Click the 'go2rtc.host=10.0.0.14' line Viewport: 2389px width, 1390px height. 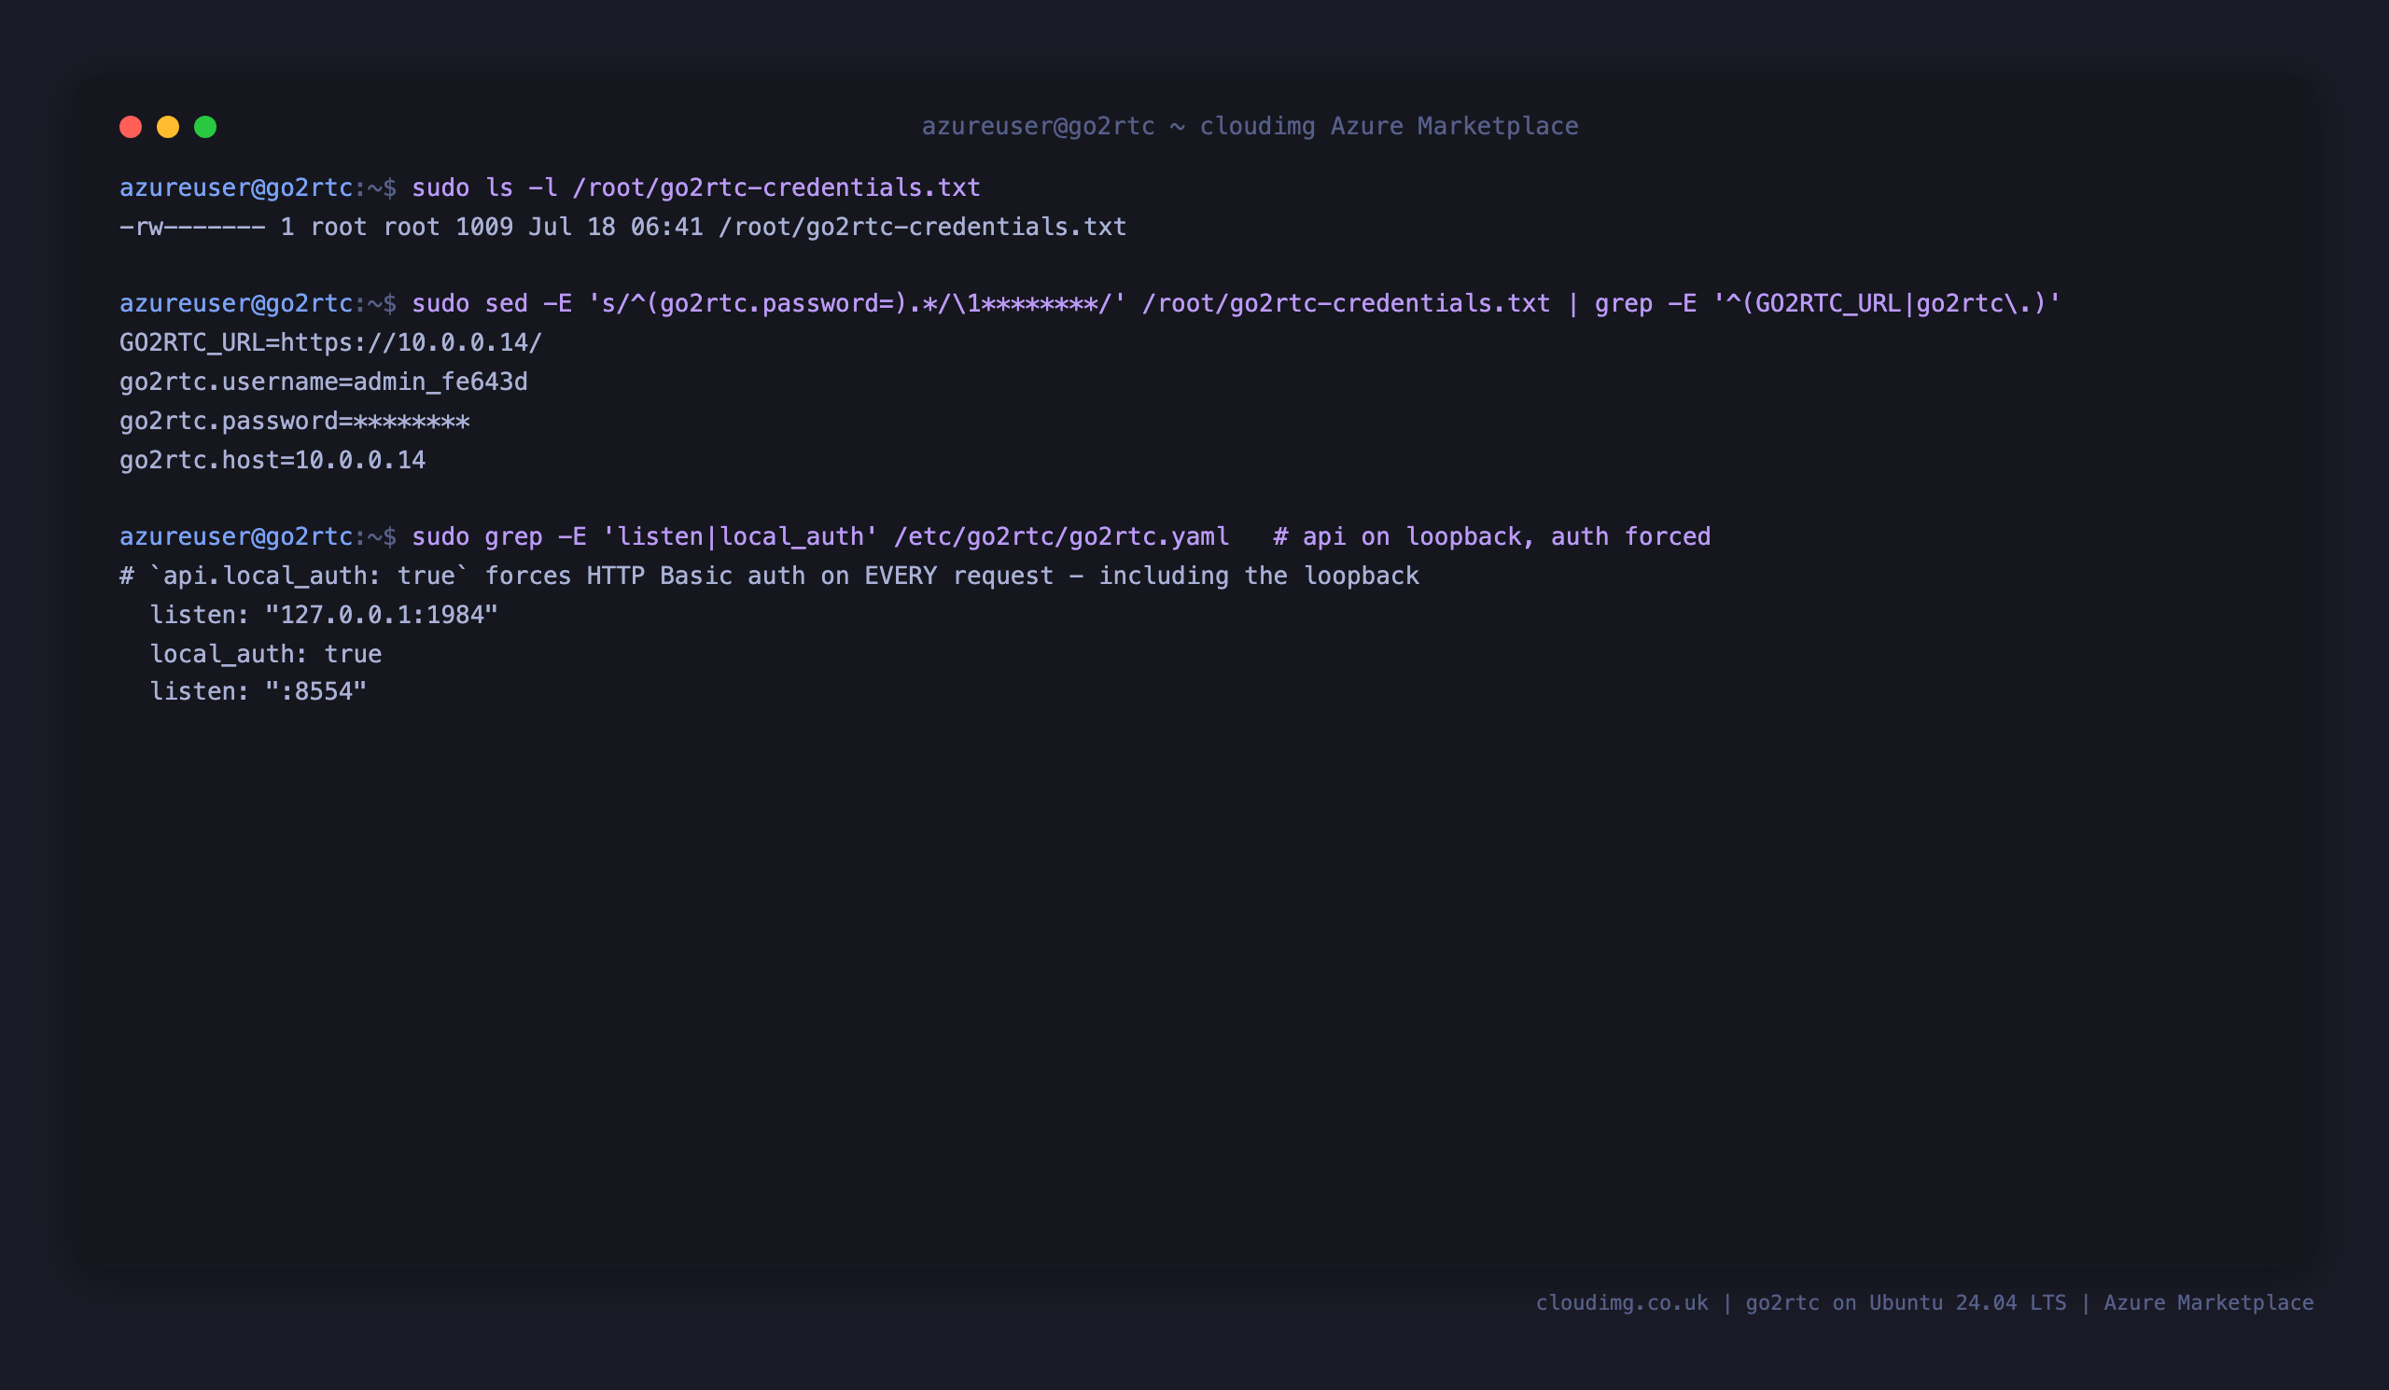pyautogui.click(x=273, y=460)
